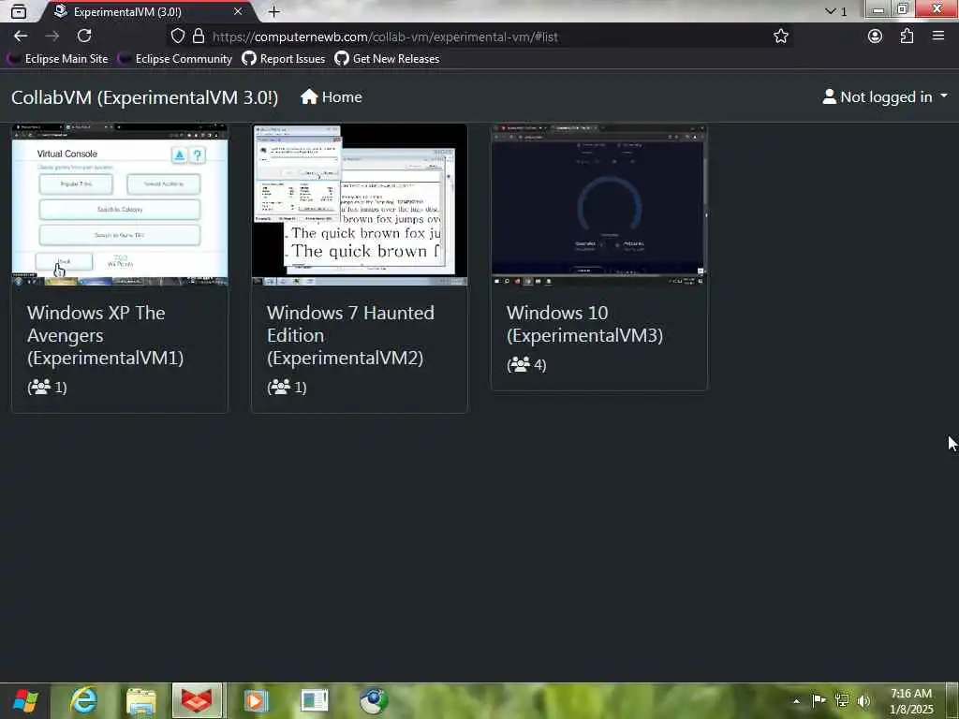Open Eclipse Community bookmark
The image size is (959, 719).
coord(175,59)
